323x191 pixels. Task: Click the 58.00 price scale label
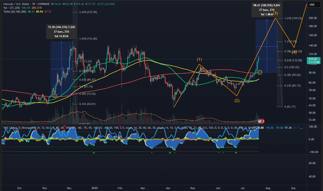click(312, 113)
